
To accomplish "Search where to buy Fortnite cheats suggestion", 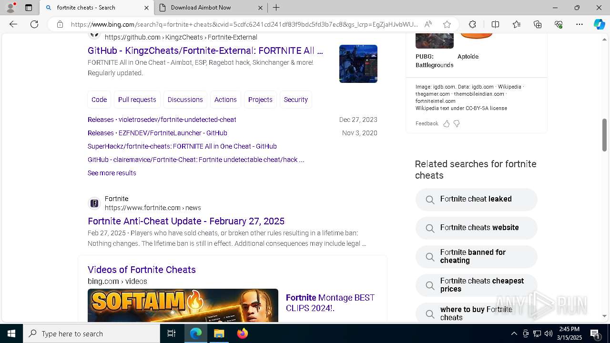I will [477, 313].
